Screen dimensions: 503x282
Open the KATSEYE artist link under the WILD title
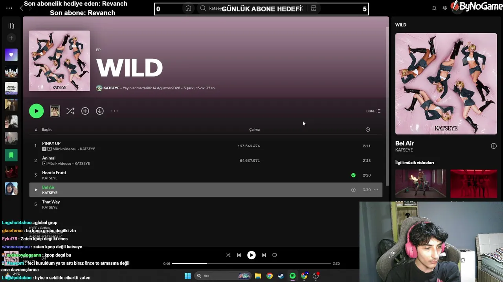[x=111, y=88]
